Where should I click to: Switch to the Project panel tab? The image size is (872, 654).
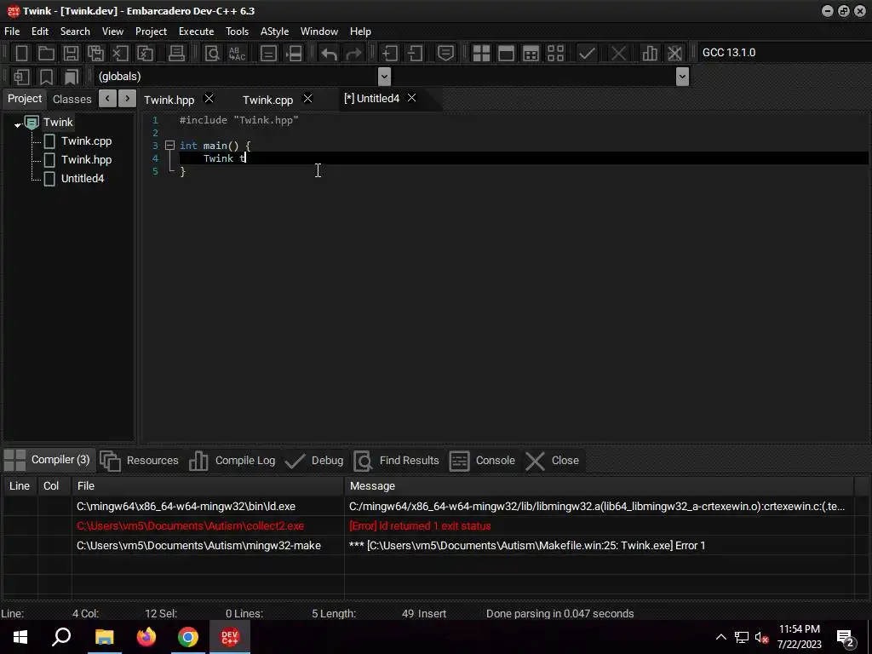pyautogui.click(x=25, y=99)
